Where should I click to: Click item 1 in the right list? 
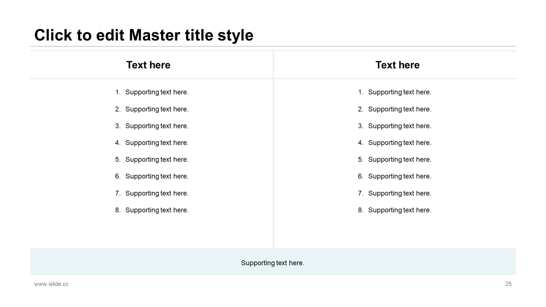(399, 92)
